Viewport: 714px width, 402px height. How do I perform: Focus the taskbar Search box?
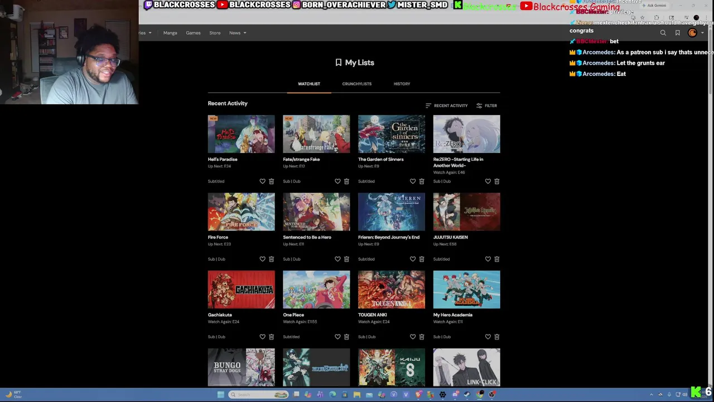pos(258,395)
